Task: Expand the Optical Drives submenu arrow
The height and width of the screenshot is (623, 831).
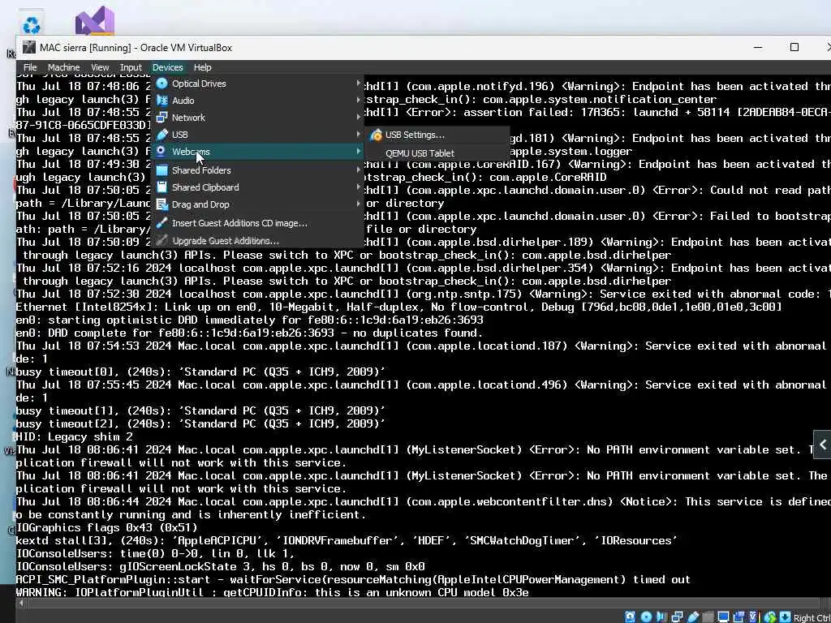Action: click(359, 84)
